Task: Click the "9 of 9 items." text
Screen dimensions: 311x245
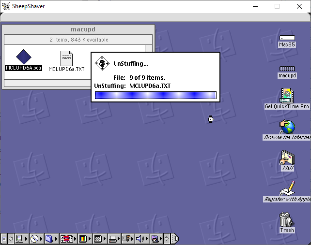Action: 147,78
